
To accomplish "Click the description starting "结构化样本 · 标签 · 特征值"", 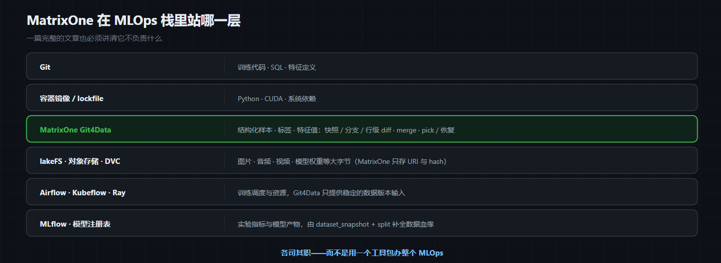I will click(x=346, y=130).
